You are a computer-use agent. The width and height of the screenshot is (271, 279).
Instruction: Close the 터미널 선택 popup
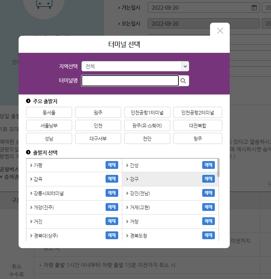point(220,31)
